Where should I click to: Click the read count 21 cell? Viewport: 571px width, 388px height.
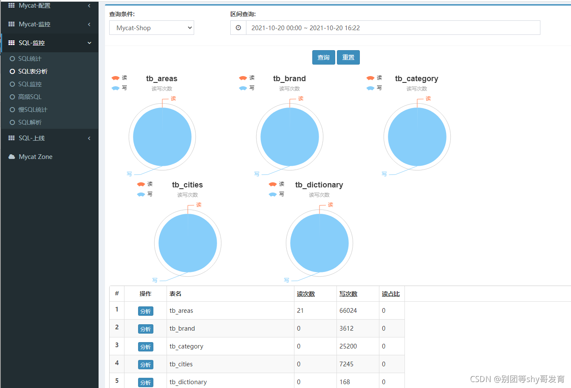click(315, 311)
